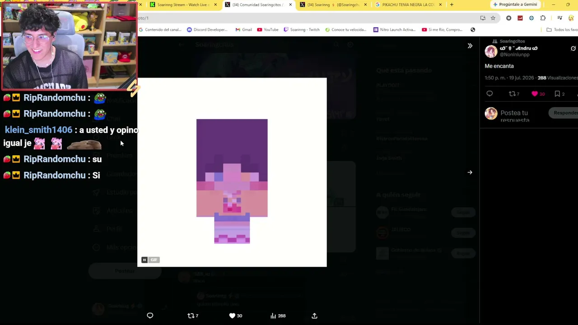Image resolution: width=578 pixels, height=325 pixels.
Task: Open the dark circular extension icon
Action: (509, 18)
